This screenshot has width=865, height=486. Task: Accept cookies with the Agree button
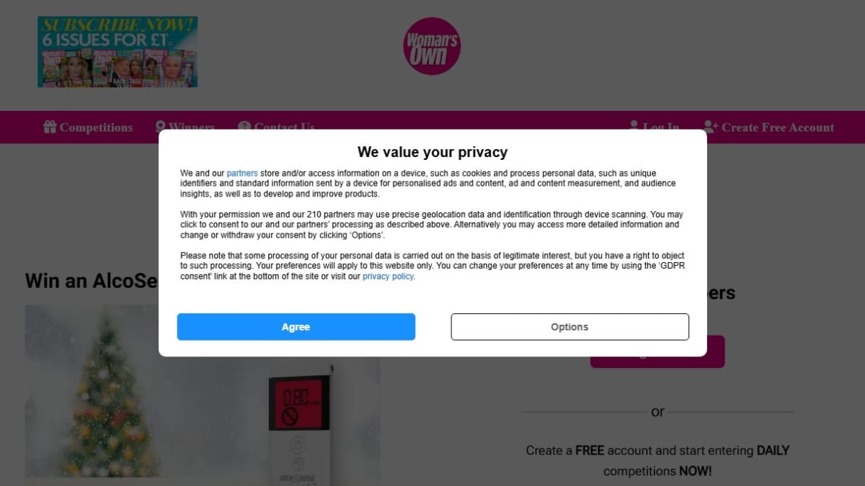296,327
